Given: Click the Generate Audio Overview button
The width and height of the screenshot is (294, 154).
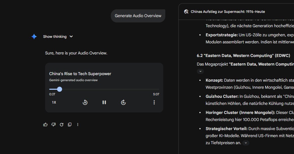Looking at the screenshot, I should (138, 16).
